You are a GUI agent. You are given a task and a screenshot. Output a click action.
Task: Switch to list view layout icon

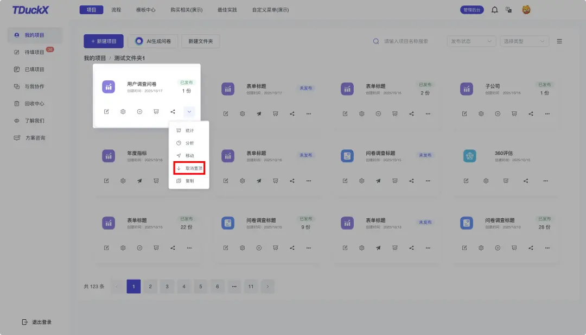click(x=559, y=41)
